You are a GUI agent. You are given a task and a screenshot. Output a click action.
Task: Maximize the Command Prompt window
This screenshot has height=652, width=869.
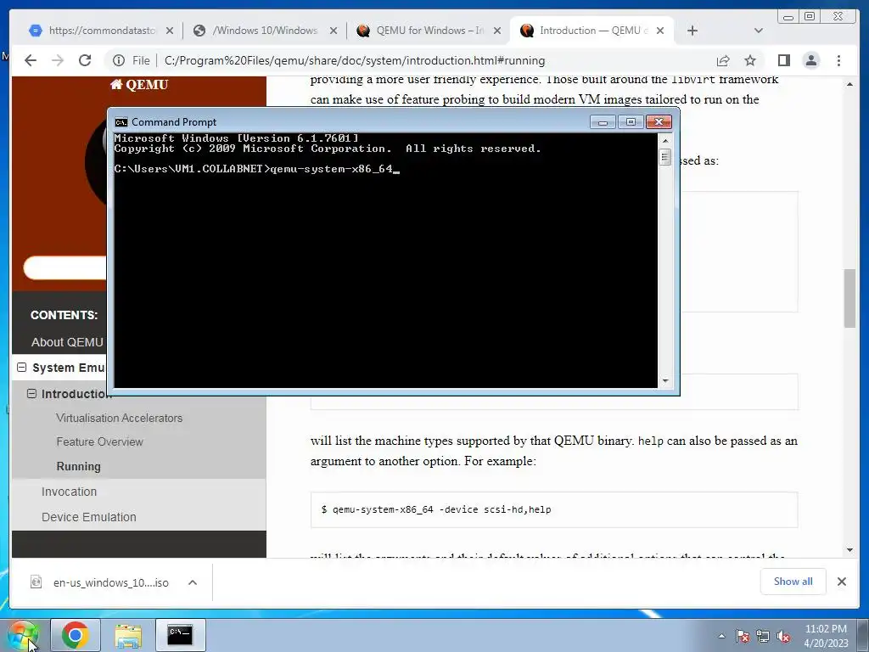pos(631,122)
